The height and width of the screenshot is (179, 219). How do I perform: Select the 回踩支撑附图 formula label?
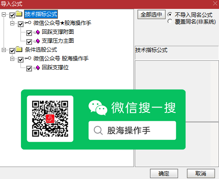[x=58, y=32]
